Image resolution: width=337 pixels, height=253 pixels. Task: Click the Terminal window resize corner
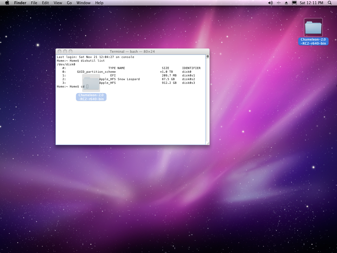click(207, 143)
